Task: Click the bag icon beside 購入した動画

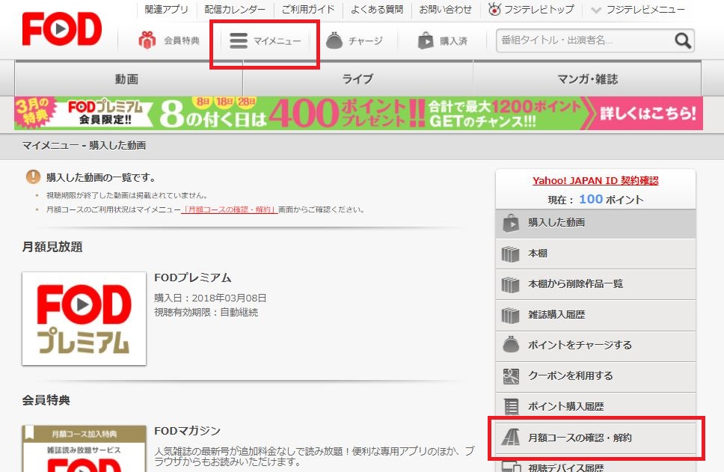Action: [x=511, y=223]
